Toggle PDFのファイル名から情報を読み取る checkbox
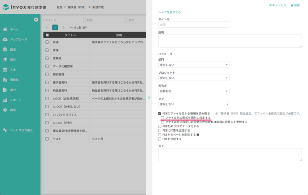The height and width of the screenshot is (195, 308). pyautogui.click(x=160, y=114)
